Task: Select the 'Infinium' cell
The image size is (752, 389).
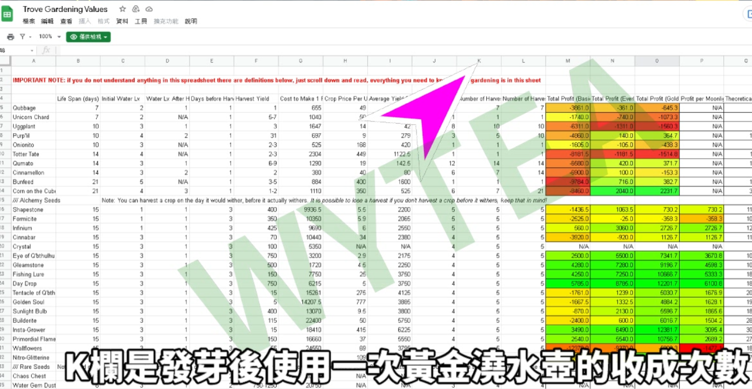Action: (x=33, y=228)
